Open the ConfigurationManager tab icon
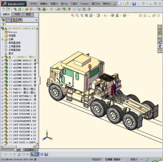Viewport: 163px width, 162px height. pos(14,20)
